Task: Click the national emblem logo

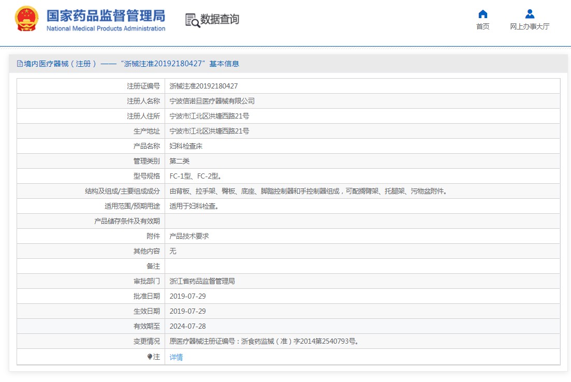Action: [x=26, y=19]
